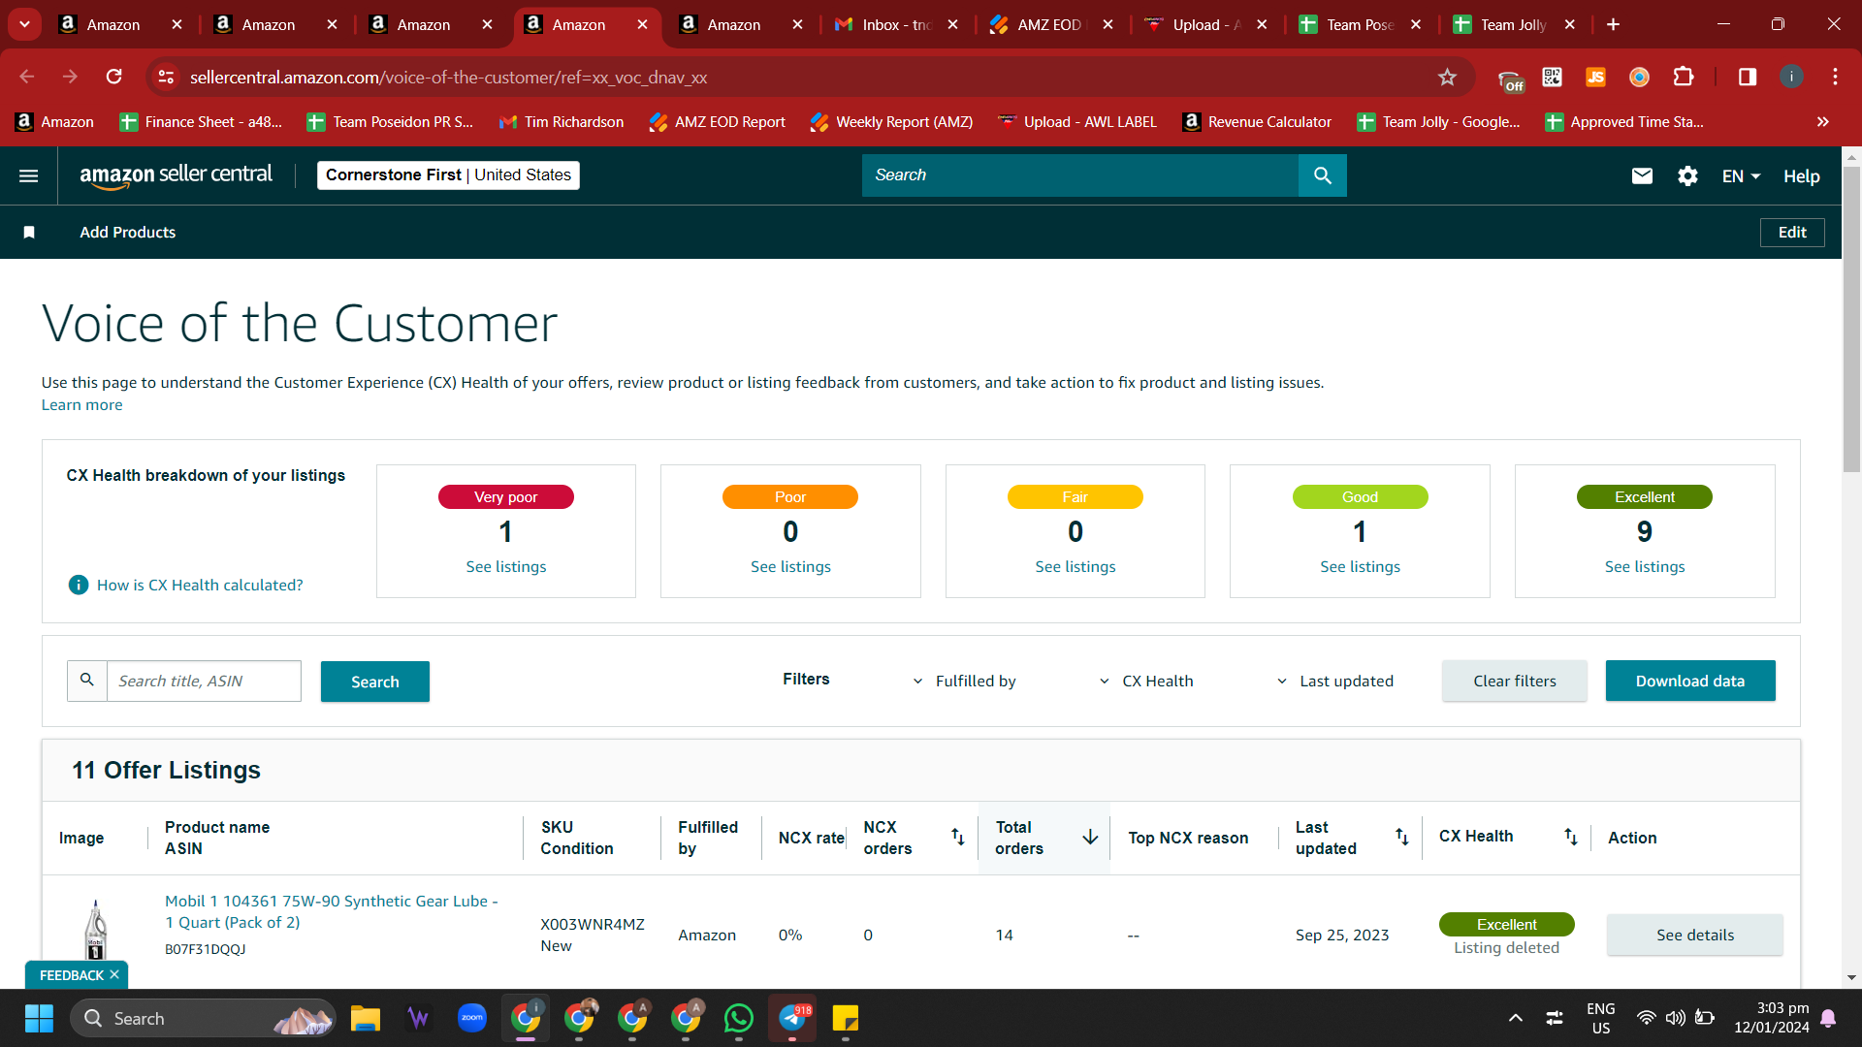This screenshot has height=1047, width=1862.
Task: Expand the Fulfilled by filter dropdown
Action: pos(965,682)
